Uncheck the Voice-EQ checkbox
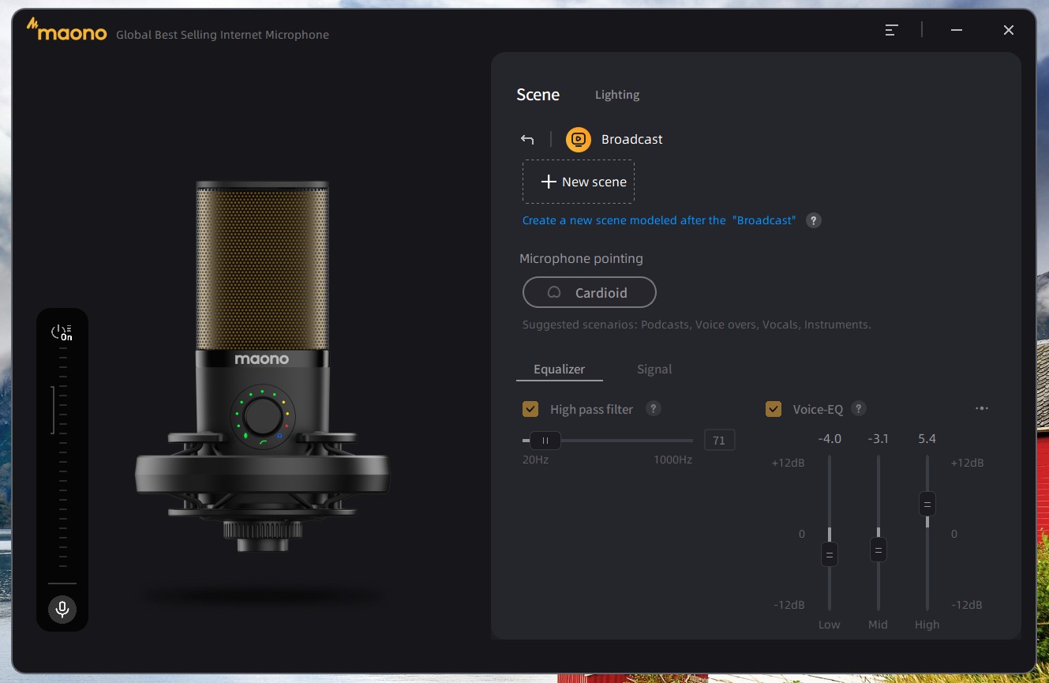1049x683 pixels. (x=774, y=409)
